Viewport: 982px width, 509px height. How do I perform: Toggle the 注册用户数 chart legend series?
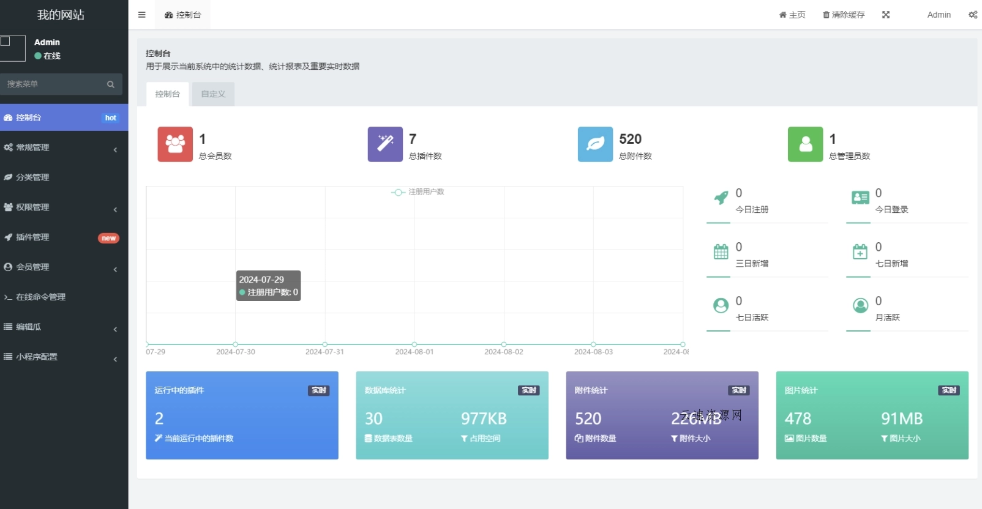[x=418, y=192]
